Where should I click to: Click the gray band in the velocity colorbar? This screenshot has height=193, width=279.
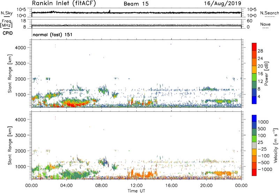pos(254,146)
